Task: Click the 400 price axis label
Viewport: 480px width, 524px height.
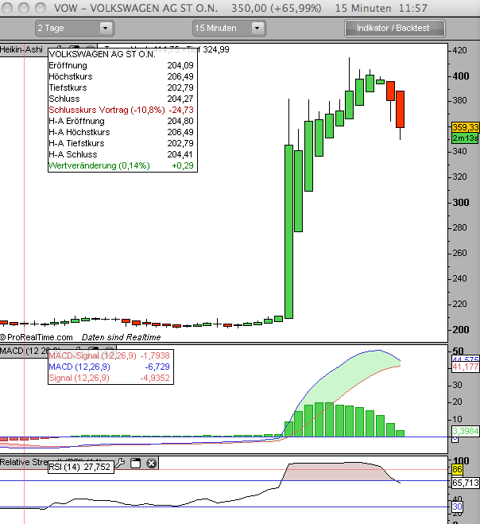Action: click(461, 76)
